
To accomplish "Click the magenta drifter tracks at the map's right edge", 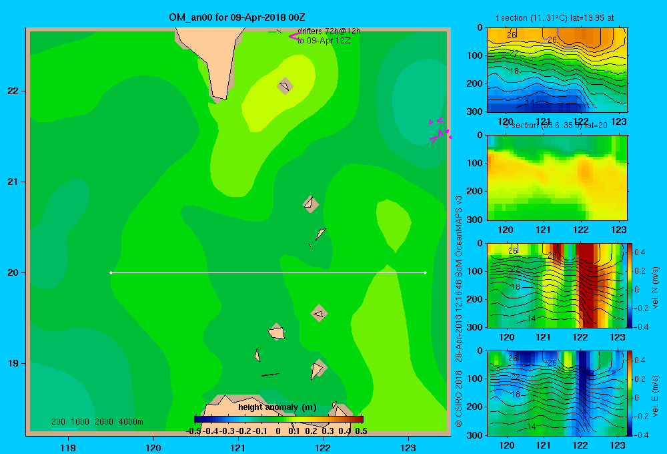I will [440, 130].
